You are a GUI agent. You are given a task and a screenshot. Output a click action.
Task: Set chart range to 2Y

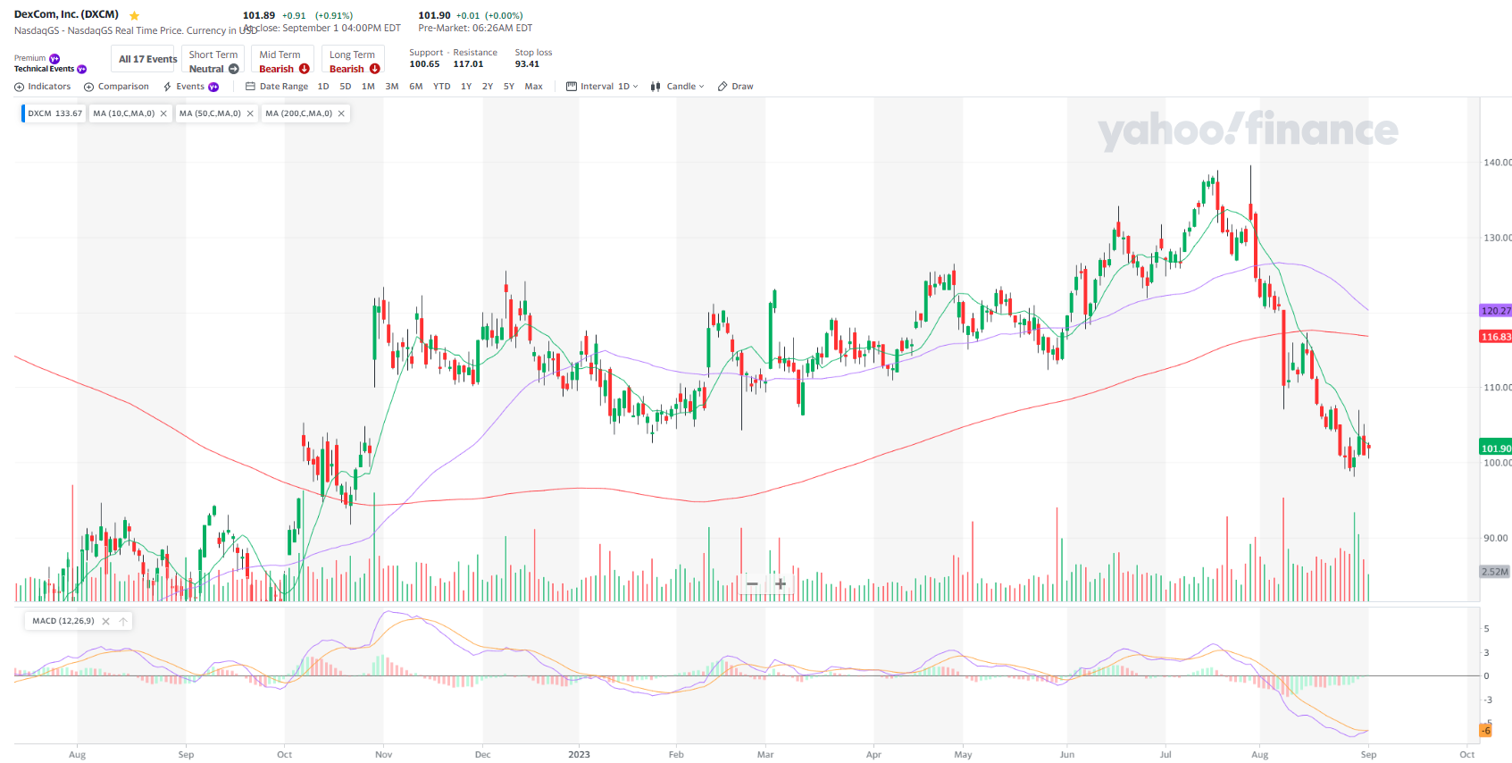(488, 87)
